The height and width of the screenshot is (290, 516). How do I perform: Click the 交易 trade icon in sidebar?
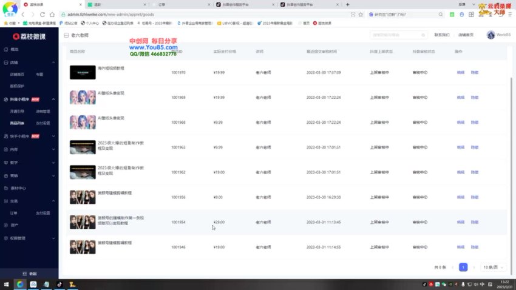(6, 201)
